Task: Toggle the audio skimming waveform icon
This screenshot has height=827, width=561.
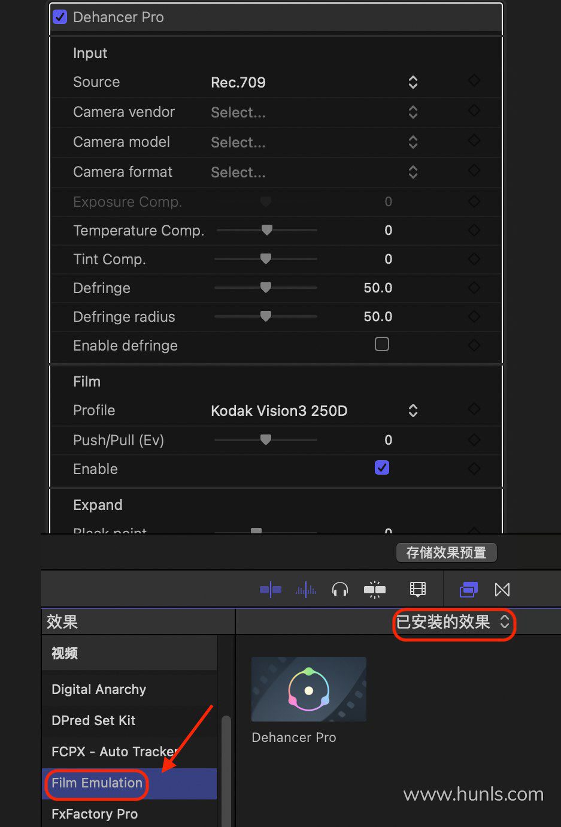Action: coord(306,590)
